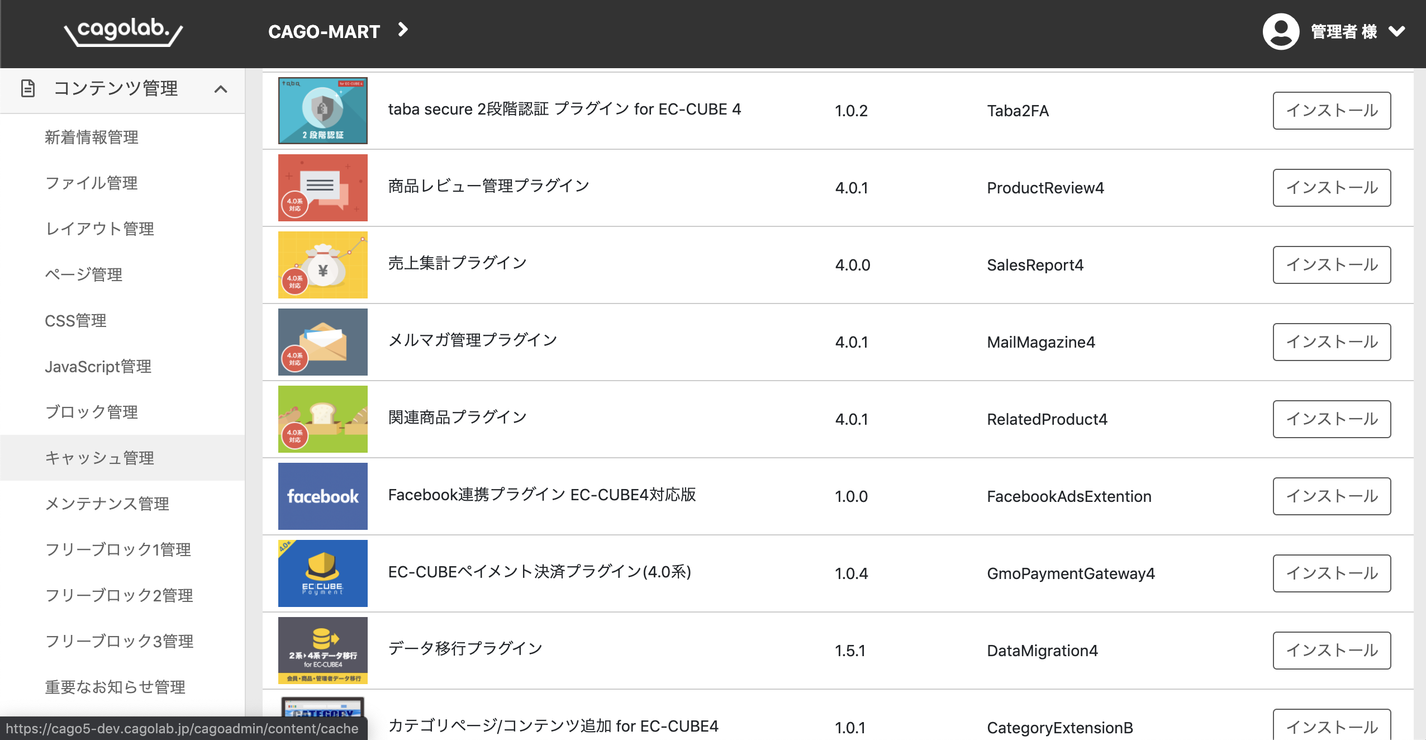Viewport: 1426px width, 740px height.
Task: Open キャッシュ管理 in the sidebar
Action: [x=99, y=458]
